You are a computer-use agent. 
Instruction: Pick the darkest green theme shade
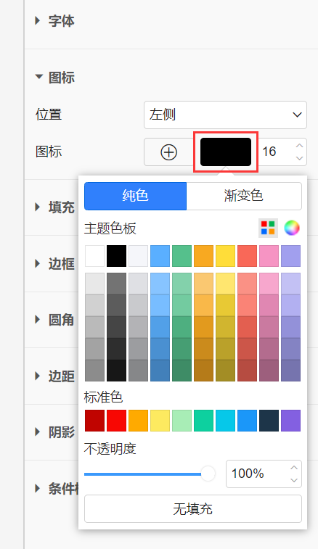tap(182, 371)
